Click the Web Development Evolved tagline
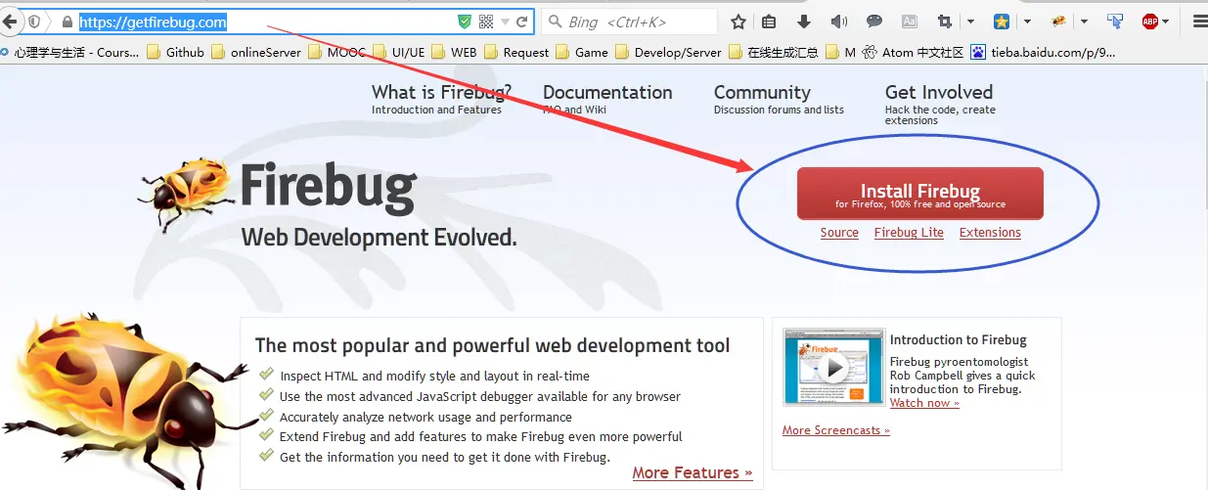This screenshot has height=490, width=1208. 379,238
